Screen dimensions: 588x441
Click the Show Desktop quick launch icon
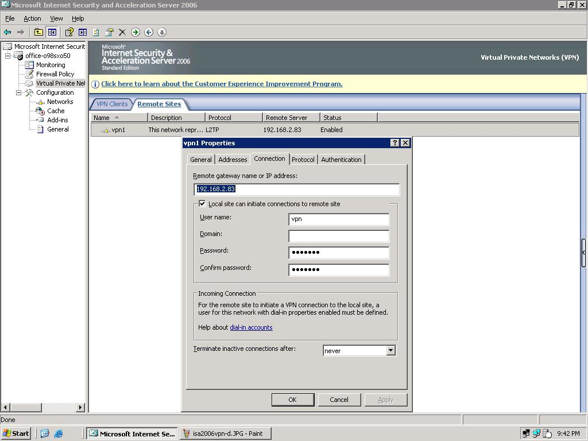tap(45, 434)
